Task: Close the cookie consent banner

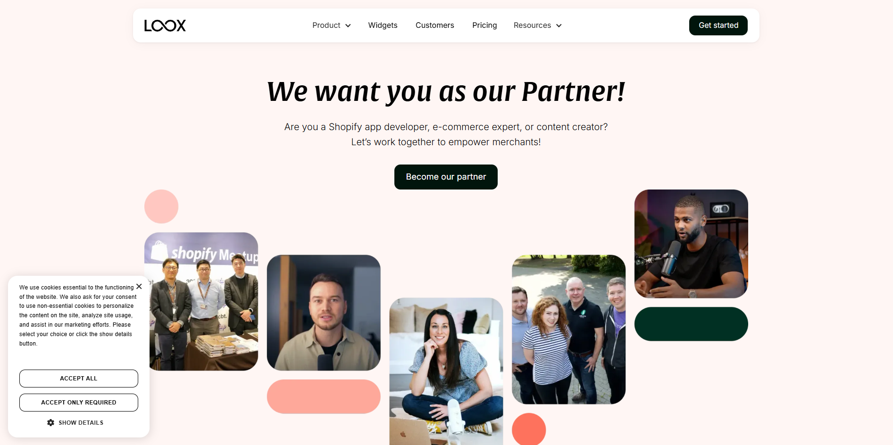Action: click(139, 287)
